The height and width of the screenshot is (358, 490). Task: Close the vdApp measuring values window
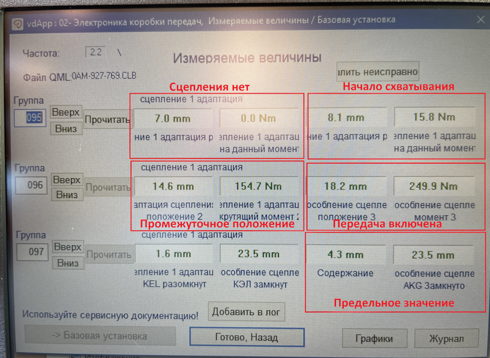click(x=481, y=20)
